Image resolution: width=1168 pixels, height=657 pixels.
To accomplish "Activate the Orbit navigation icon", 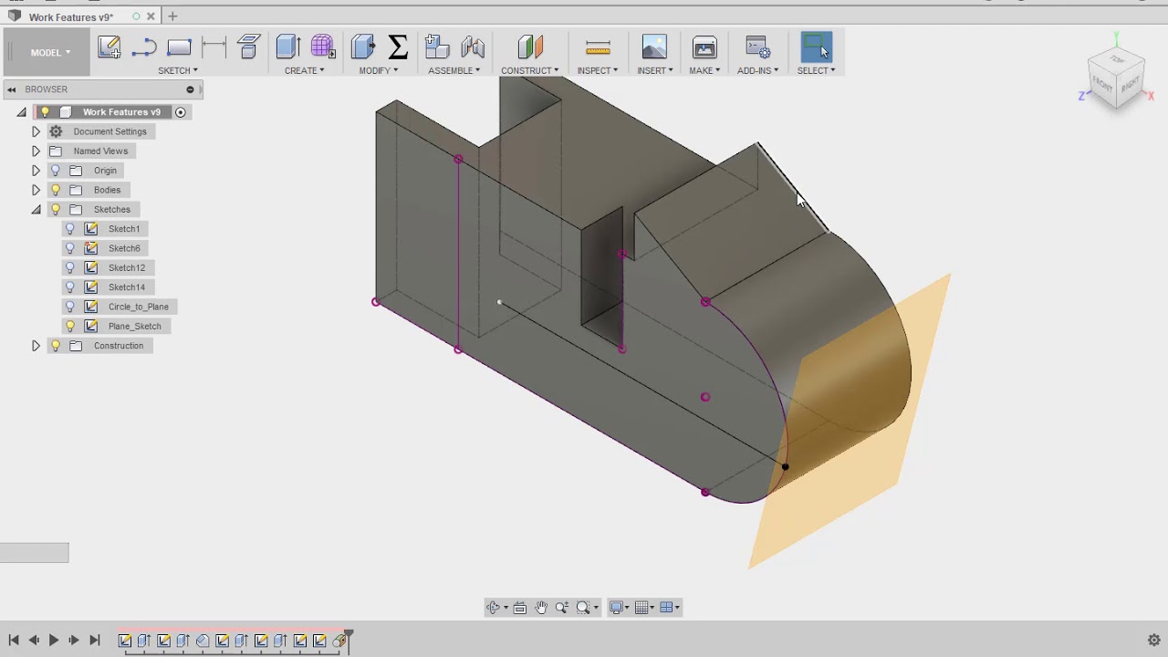I will (x=493, y=608).
